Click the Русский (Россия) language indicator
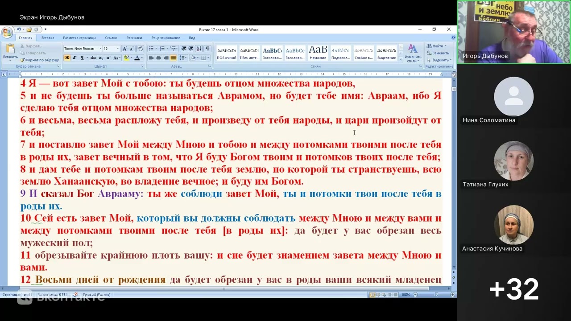Image resolution: width=571 pixels, height=321 pixels. click(97, 295)
